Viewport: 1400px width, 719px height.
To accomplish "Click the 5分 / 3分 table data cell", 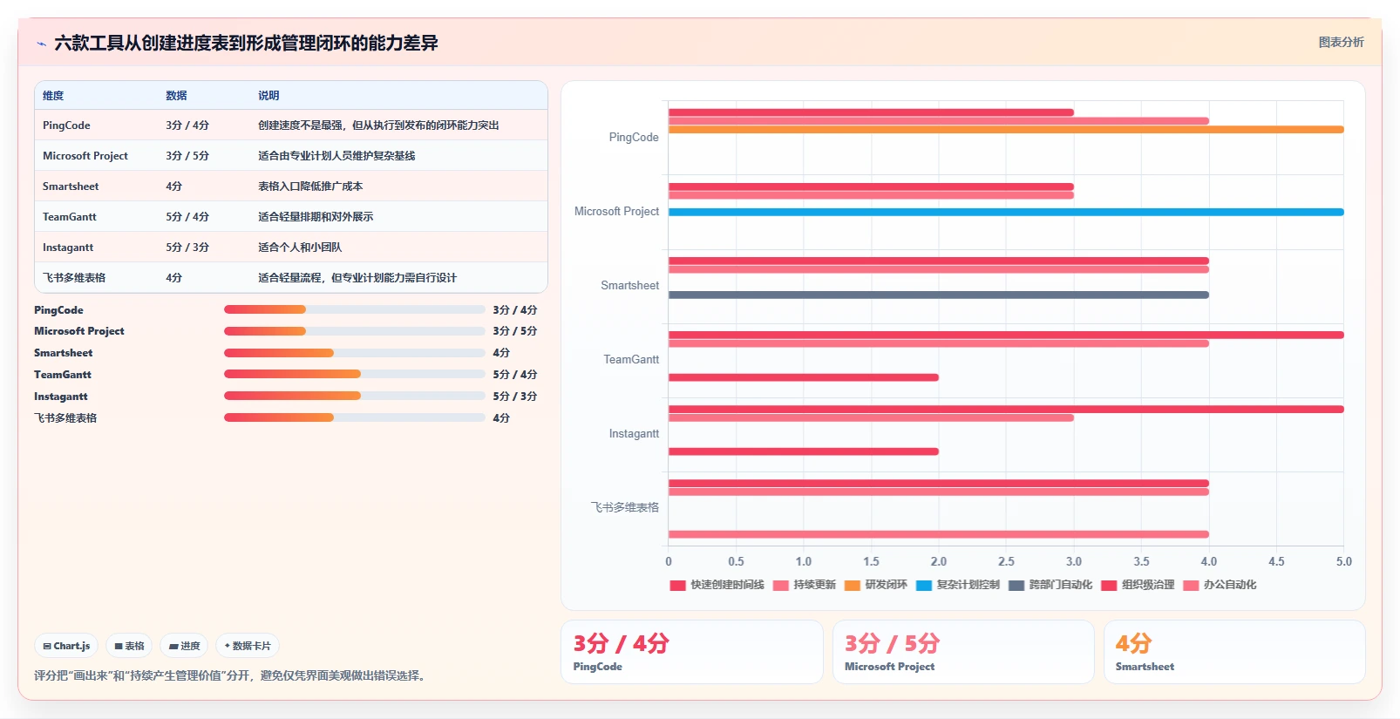I will pos(187,248).
